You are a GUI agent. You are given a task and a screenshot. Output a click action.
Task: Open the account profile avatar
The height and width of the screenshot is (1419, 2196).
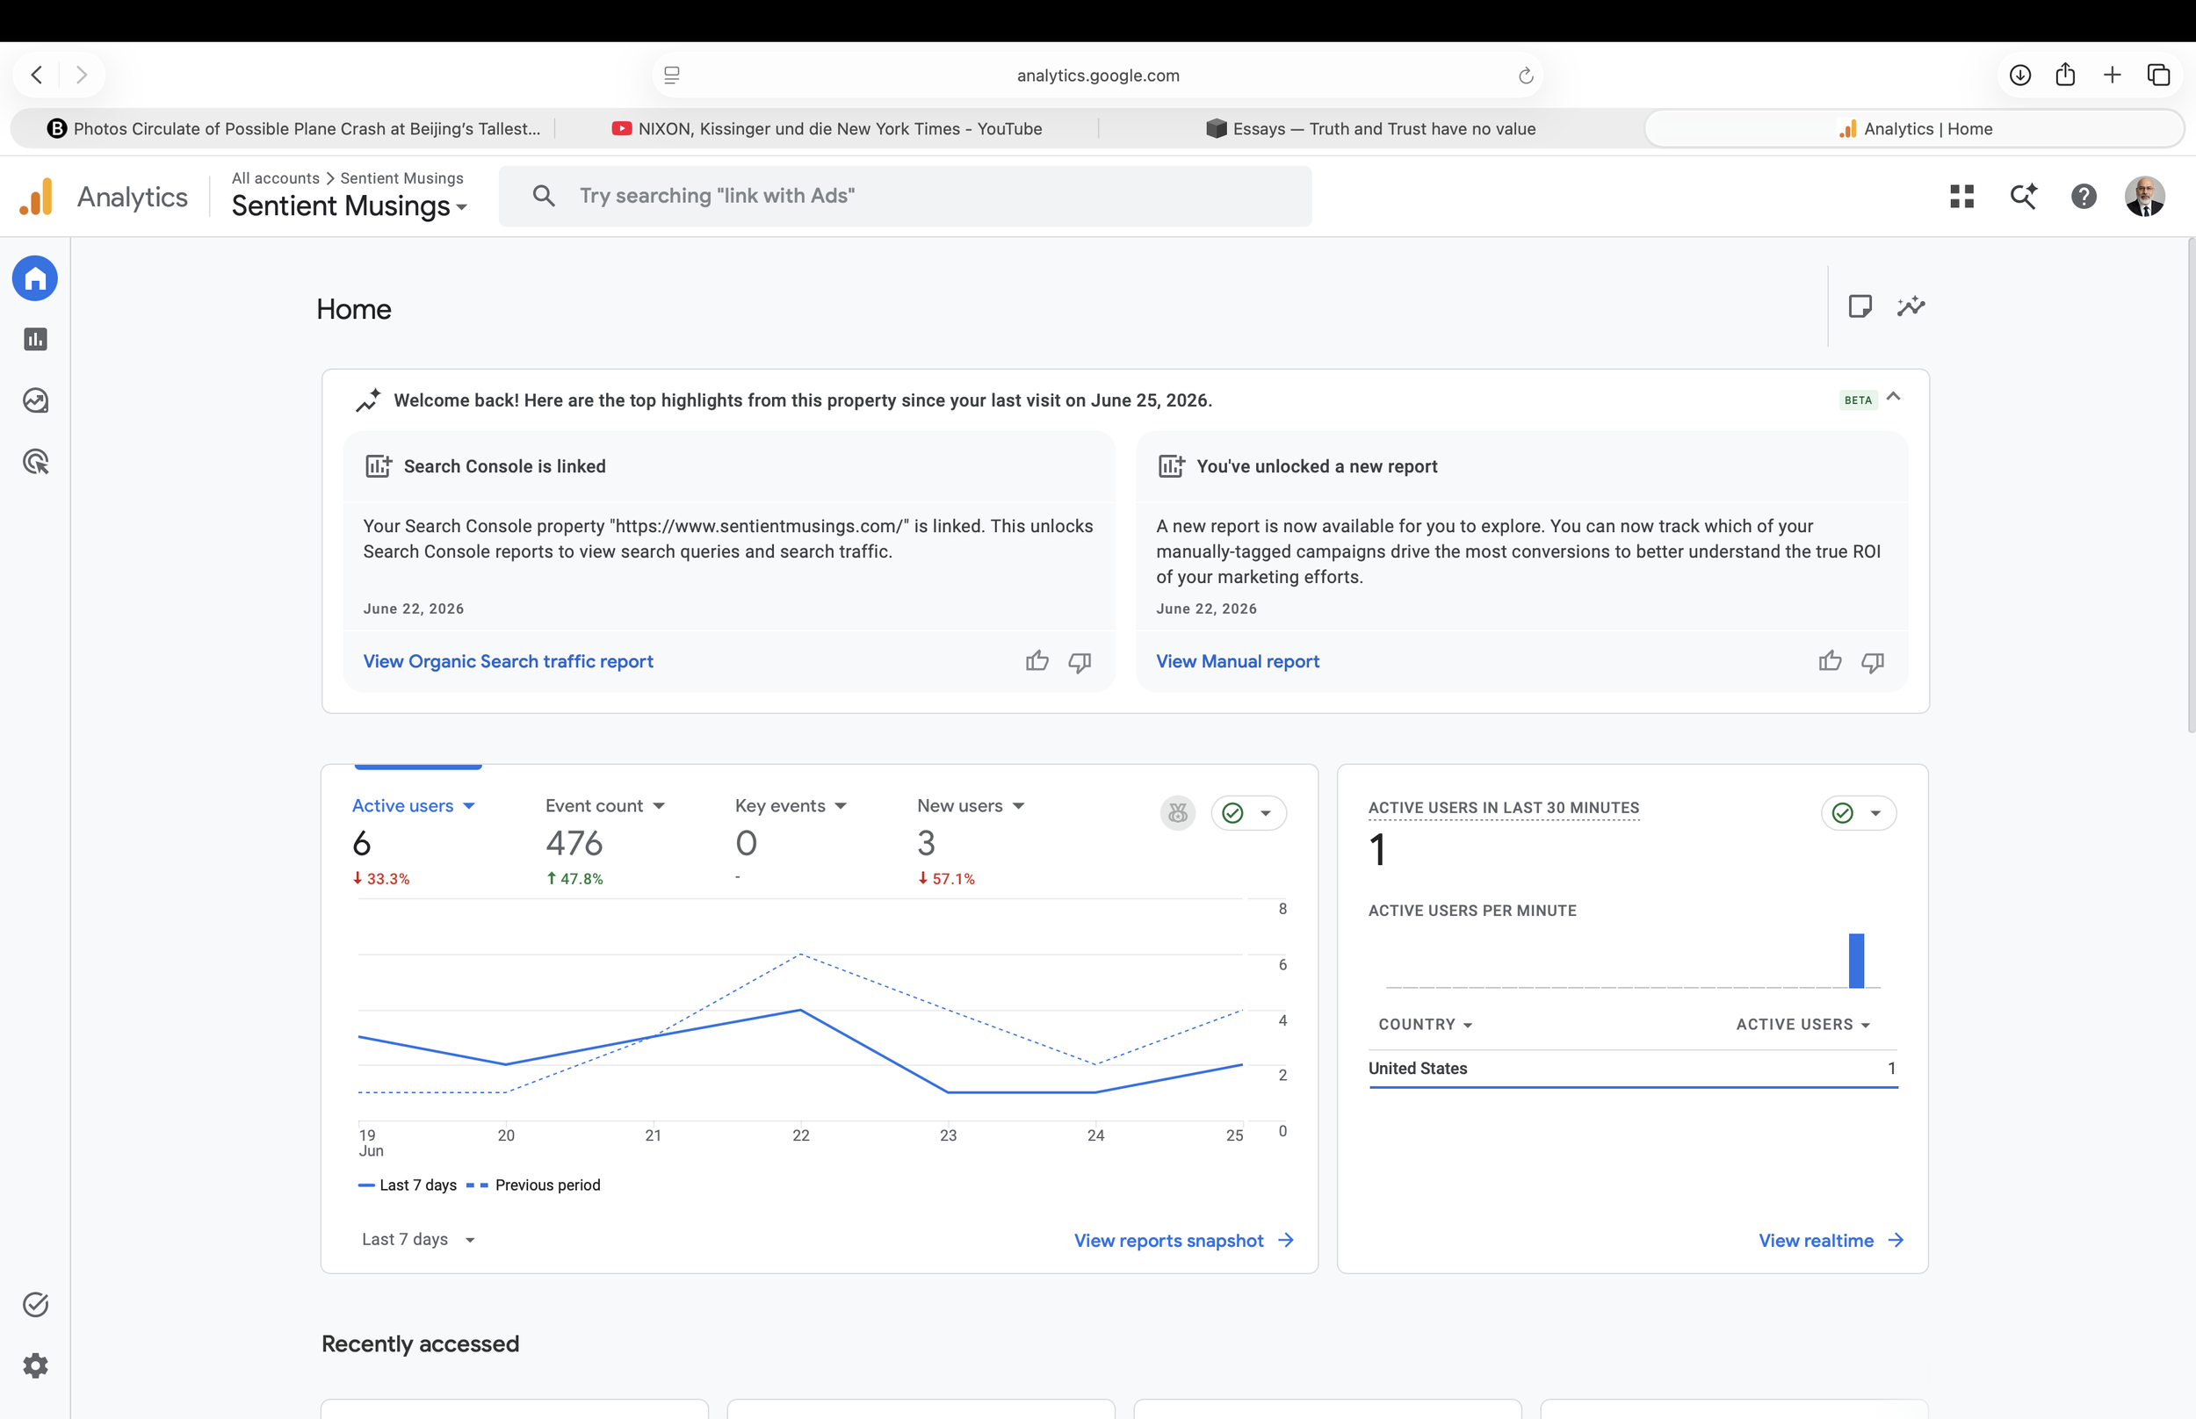(x=2144, y=197)
